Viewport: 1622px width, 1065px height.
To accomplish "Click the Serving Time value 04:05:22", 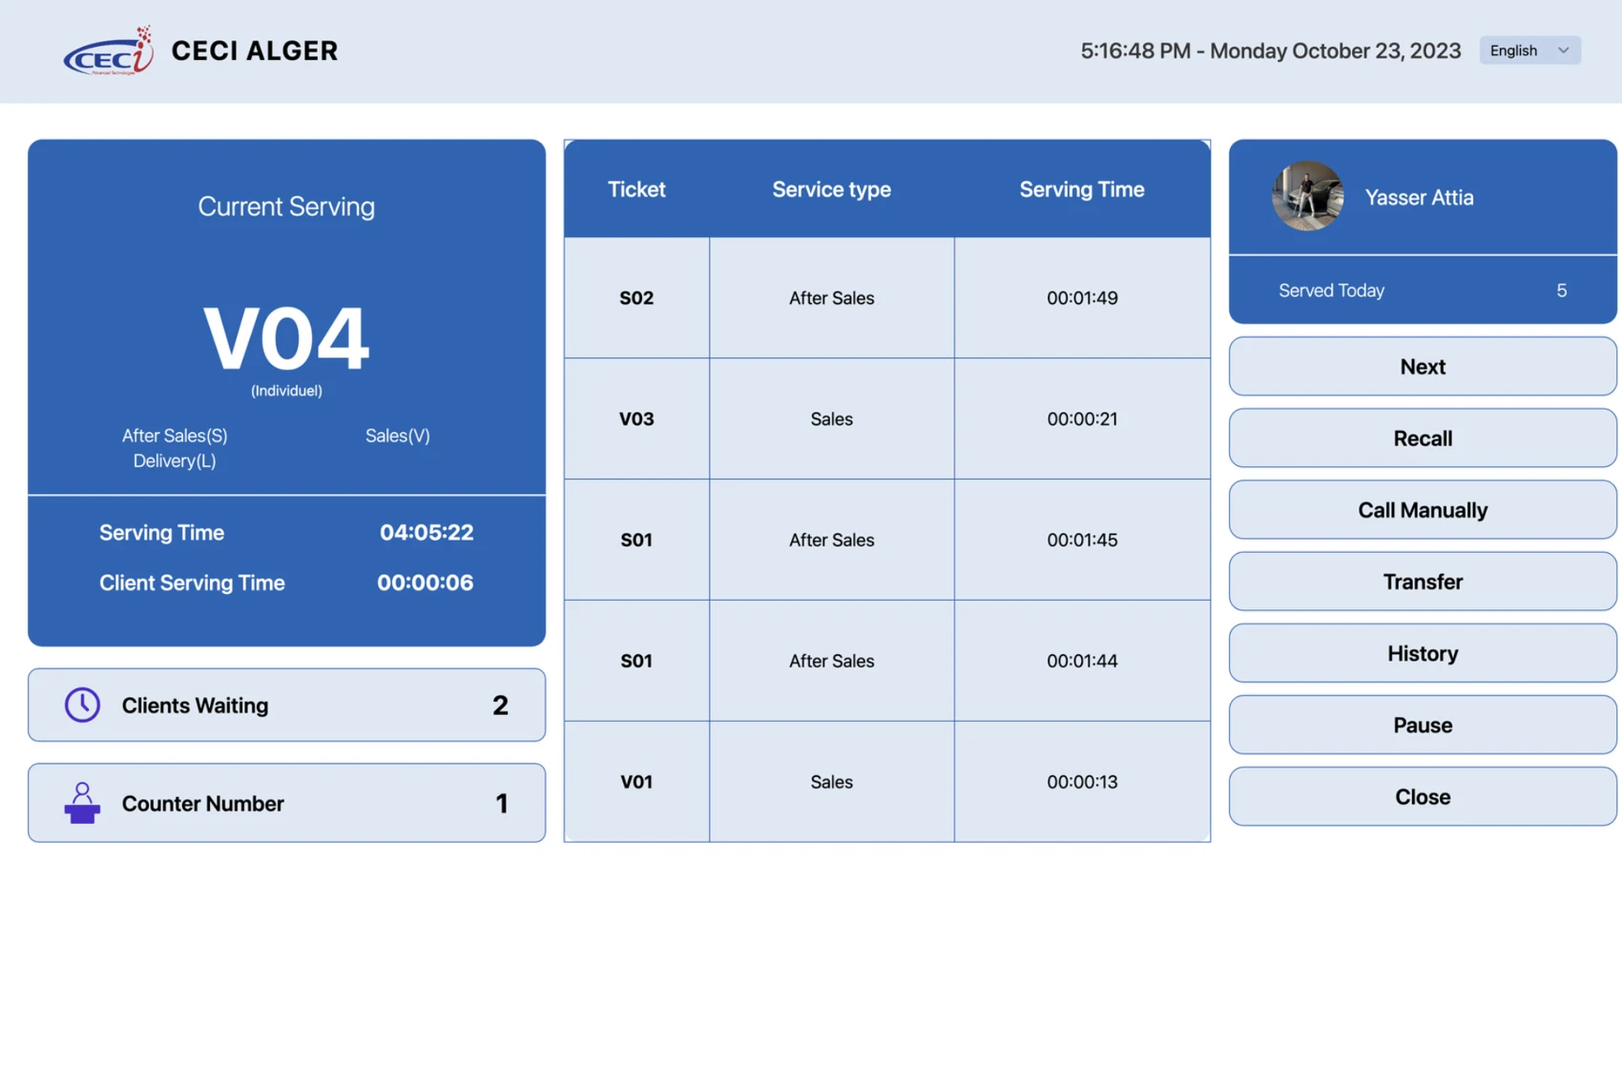I will [x=426, y=532].
